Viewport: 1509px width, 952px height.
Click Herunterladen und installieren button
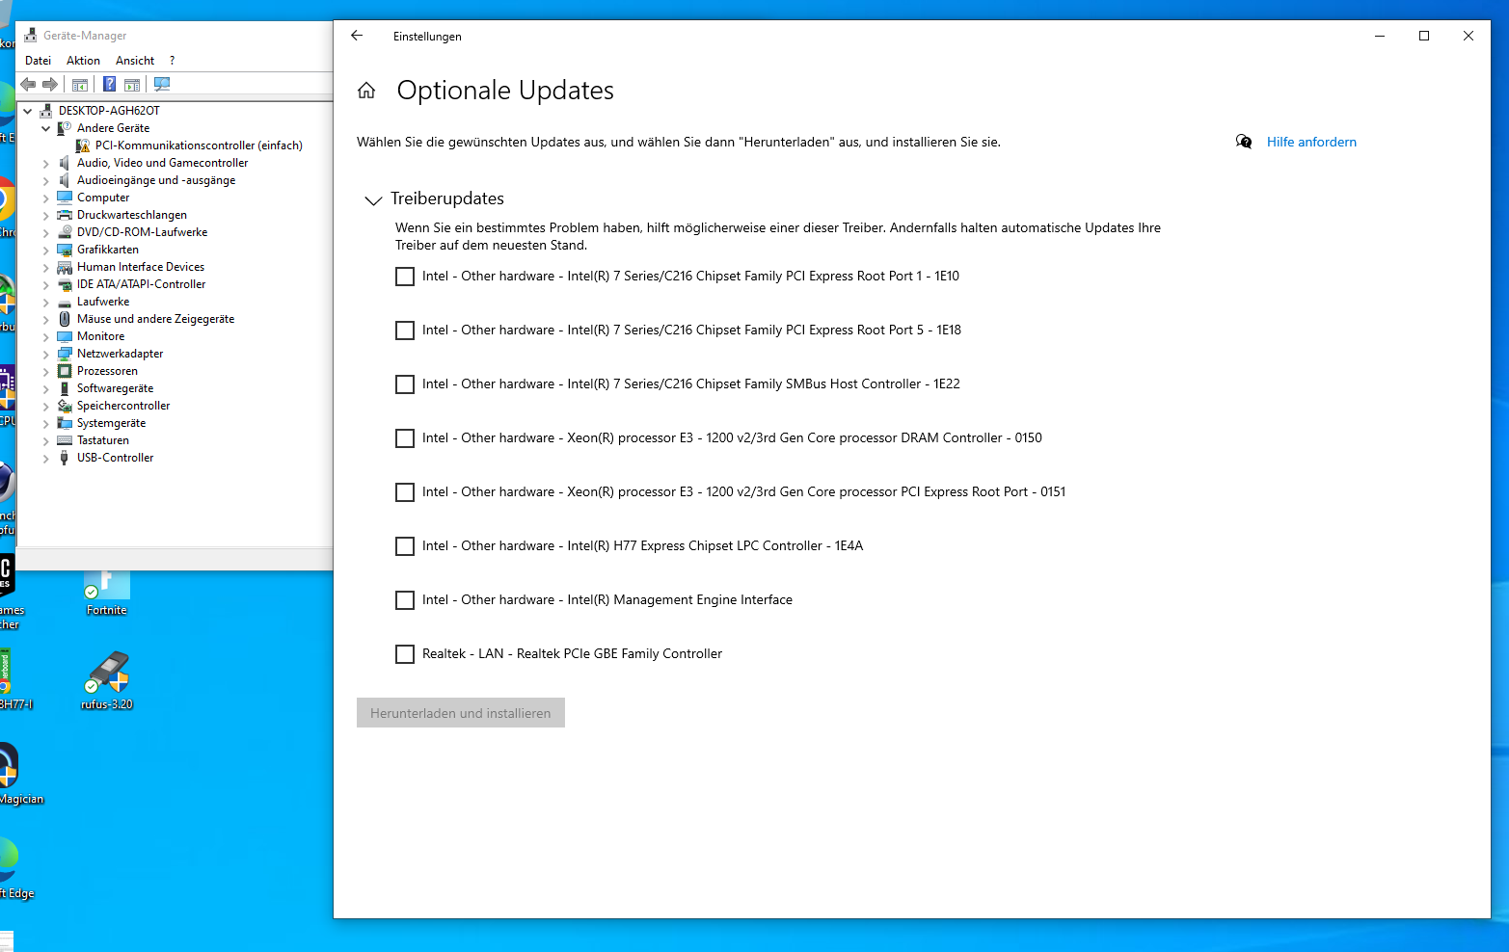461,713
